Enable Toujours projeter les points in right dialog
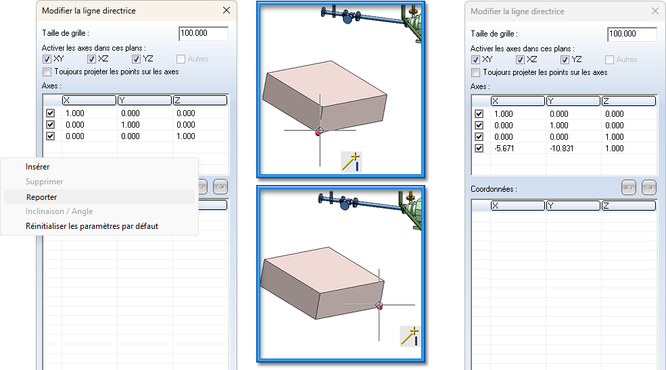666x370 pixels. click(x=475, y=72)
